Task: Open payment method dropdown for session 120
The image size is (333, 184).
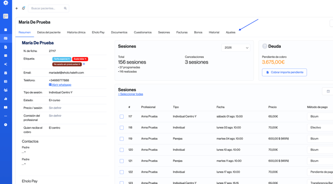Action: coord(320,150)
